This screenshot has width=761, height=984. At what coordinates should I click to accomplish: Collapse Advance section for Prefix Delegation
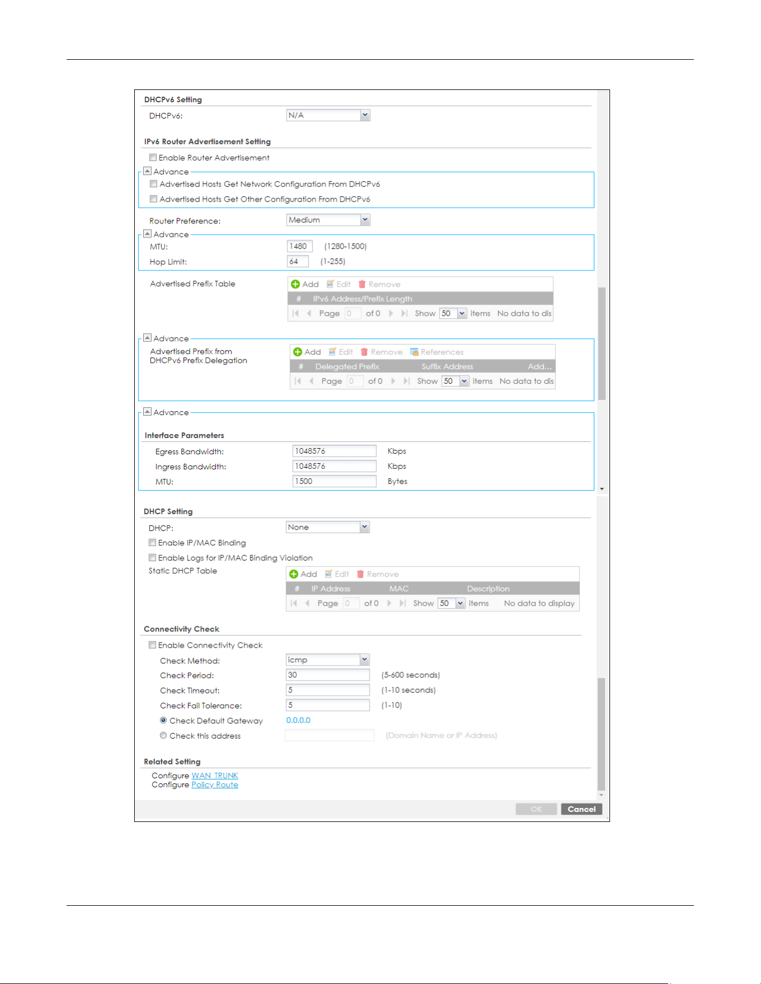click(148, 337)
